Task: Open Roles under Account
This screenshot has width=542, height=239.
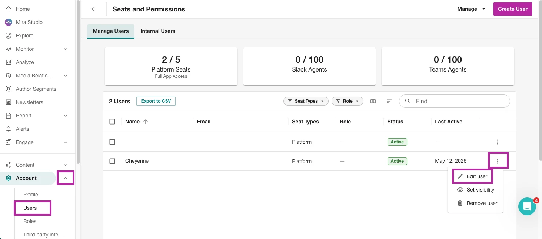Action: coord(30,221)
